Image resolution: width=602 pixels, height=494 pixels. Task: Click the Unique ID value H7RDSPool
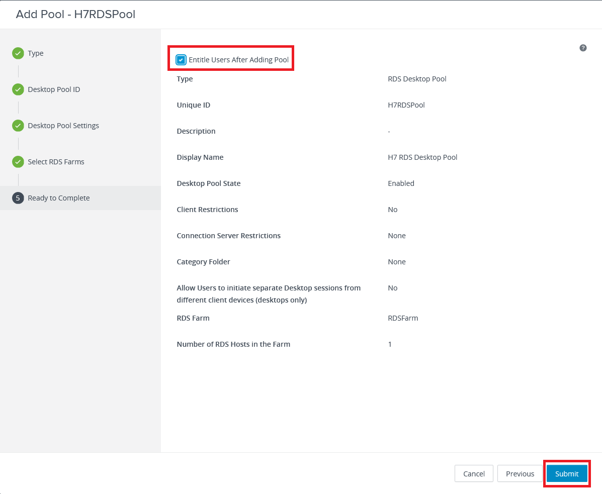pyautogui.click(x=406, y=105)
